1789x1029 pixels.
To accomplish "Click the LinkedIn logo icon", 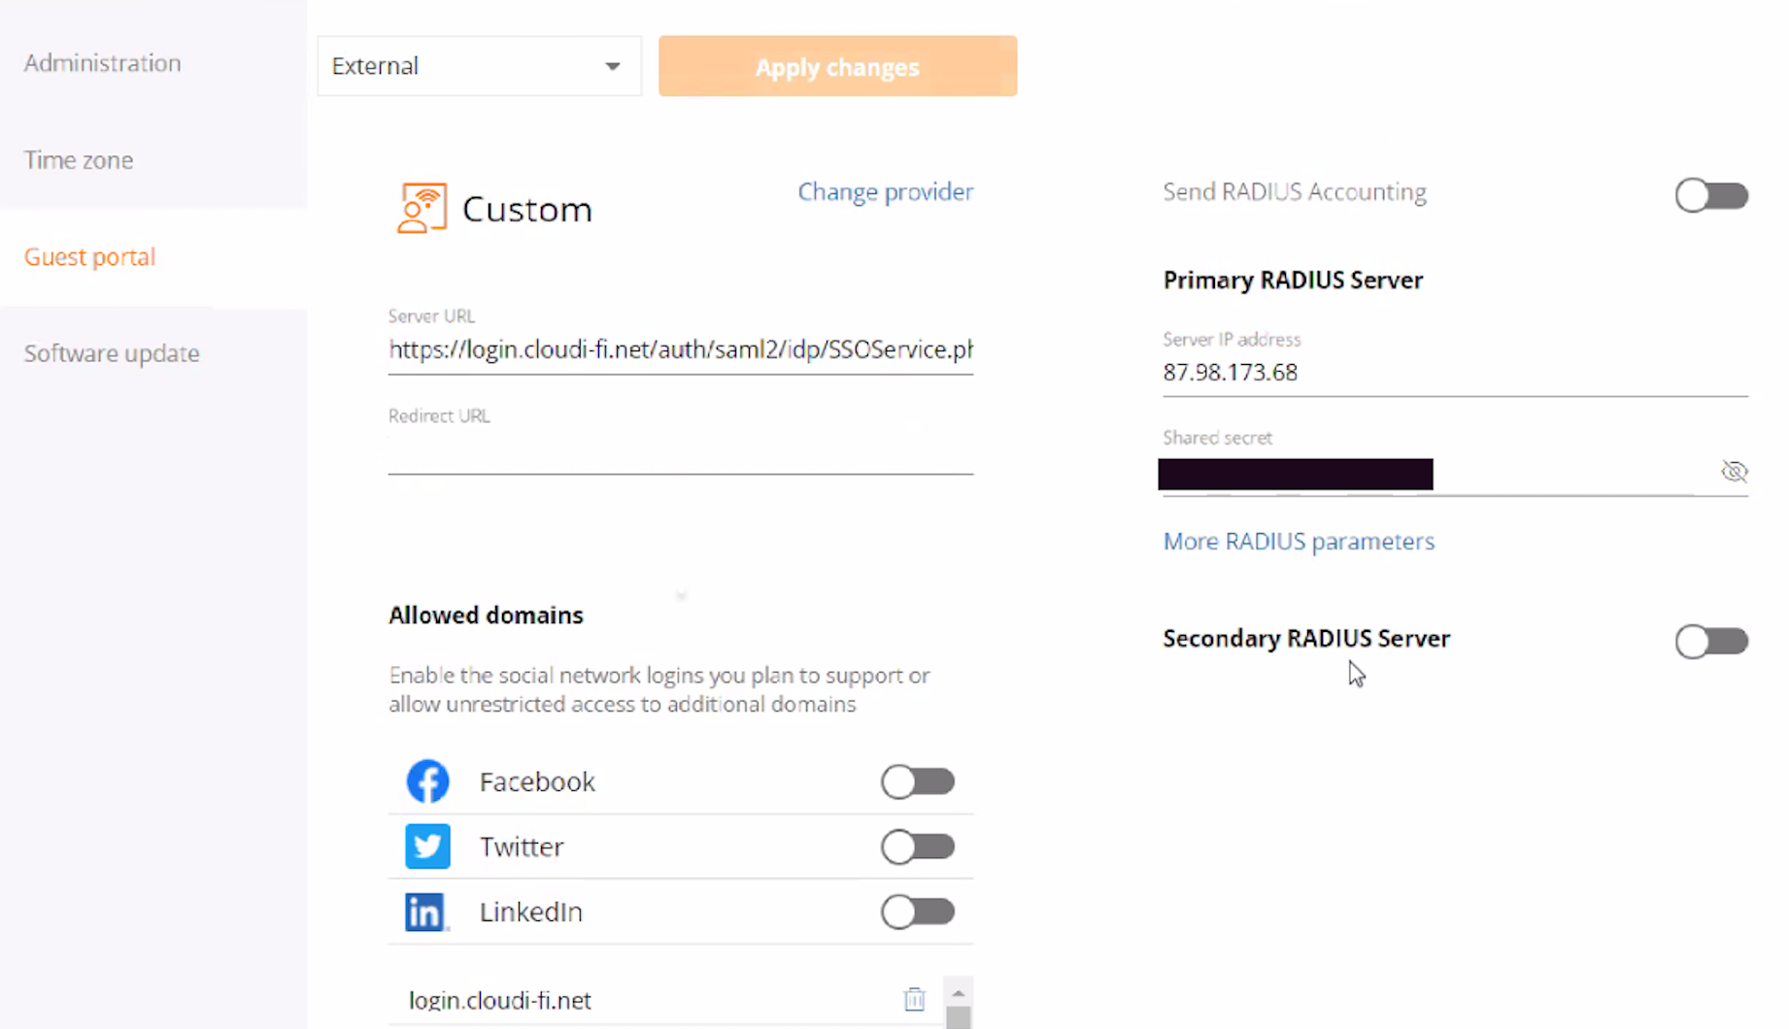I will [x=425, y=912].
